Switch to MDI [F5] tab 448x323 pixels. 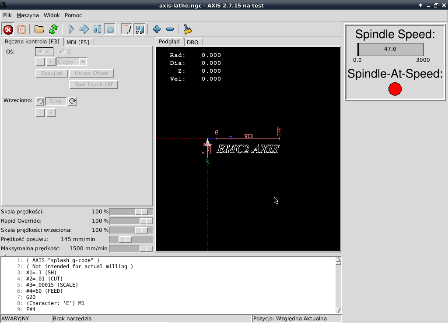click(78, 43)
